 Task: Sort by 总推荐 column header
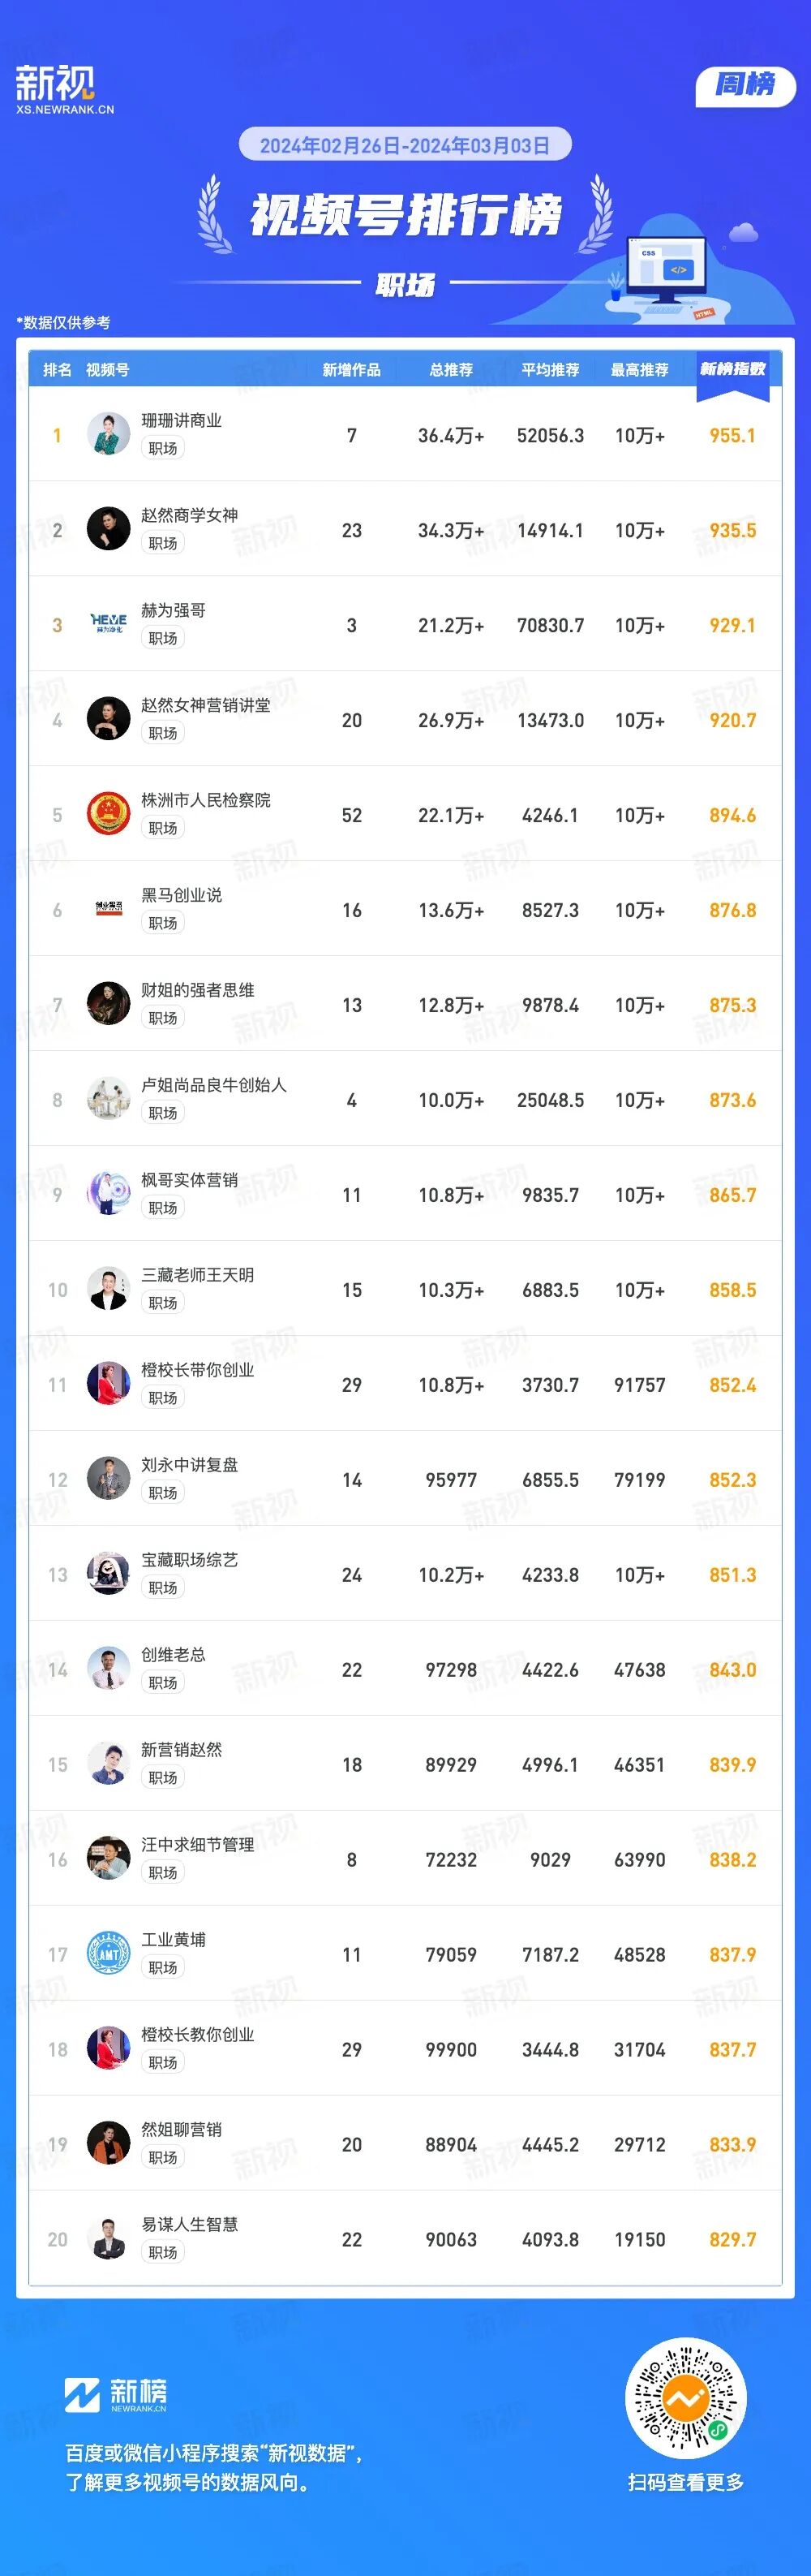click(450, 370)
